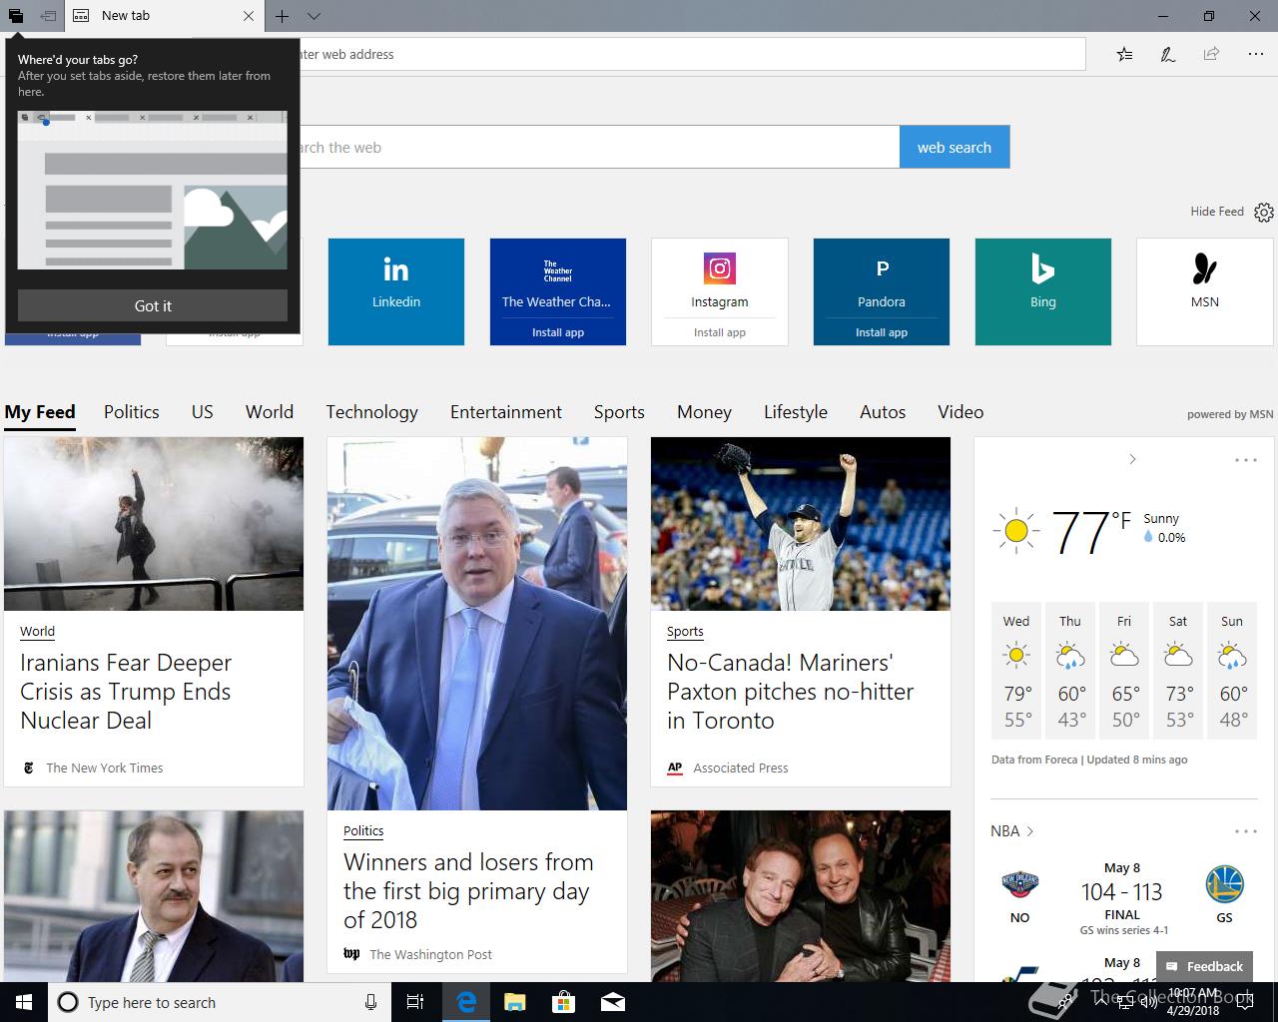
Task: Click the Iran protest photo thumbnail
Action: tap(154, 524)
